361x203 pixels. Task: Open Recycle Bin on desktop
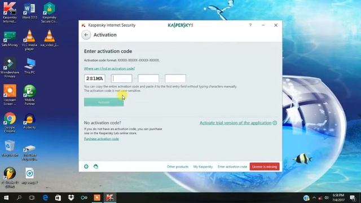[10, 148]
